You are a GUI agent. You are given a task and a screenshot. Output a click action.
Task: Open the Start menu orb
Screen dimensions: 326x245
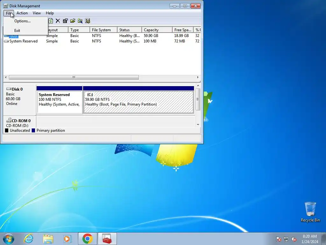click(9, 239)
